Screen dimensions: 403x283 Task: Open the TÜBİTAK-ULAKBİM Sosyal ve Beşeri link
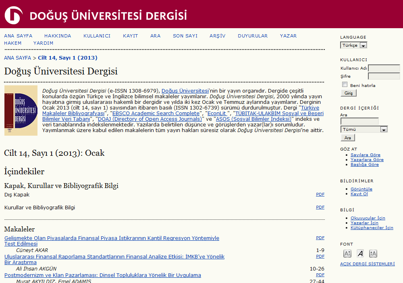(x=279, y=114)
